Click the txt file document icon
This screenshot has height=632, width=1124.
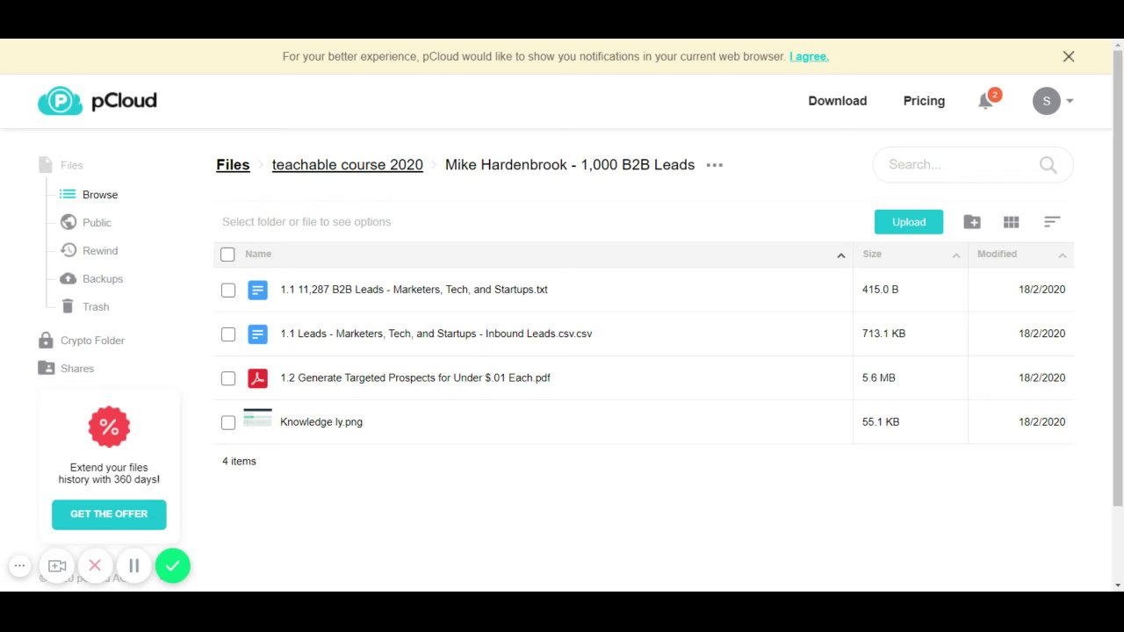point(257,290)
